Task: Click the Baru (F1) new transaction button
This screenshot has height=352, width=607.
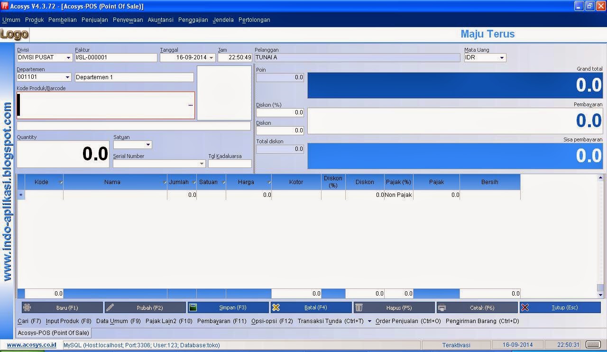Action: click(62, 307)
